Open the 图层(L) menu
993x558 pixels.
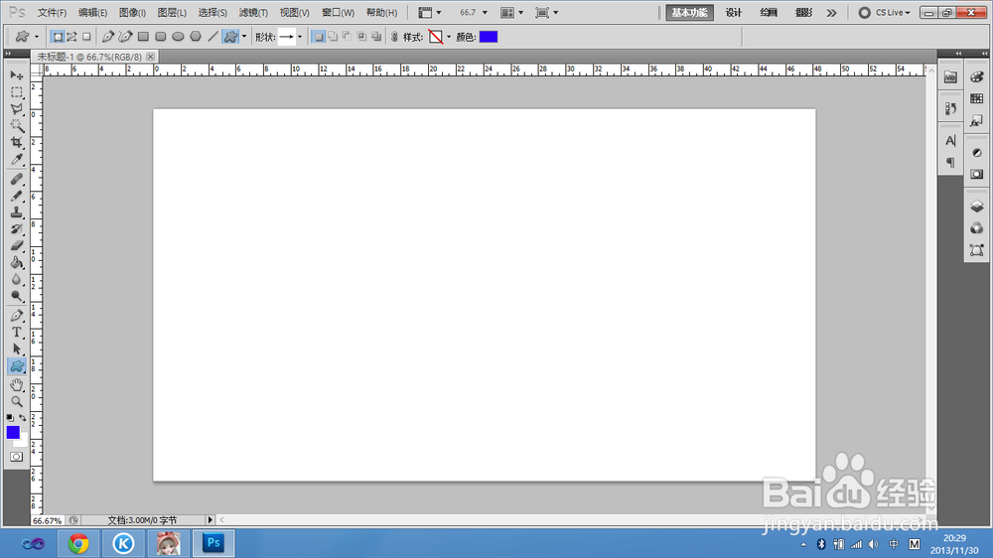pos(172,13)
